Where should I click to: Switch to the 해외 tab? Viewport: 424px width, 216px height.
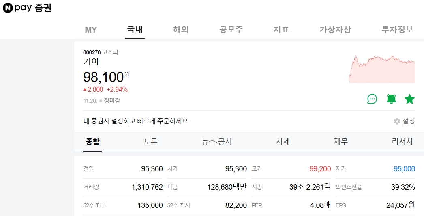[x=181, y=29]
